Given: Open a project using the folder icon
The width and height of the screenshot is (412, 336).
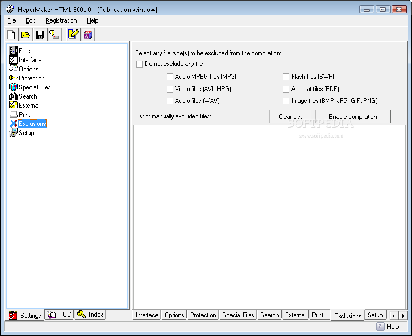Looking at the screenshot, I should pyautogui.click(x=26, y=34).
